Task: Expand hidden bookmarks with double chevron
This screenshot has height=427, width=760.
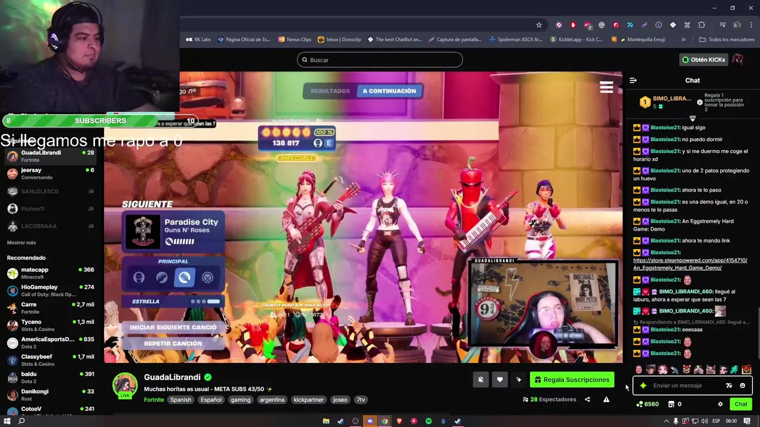Action: tap(683, 40)
